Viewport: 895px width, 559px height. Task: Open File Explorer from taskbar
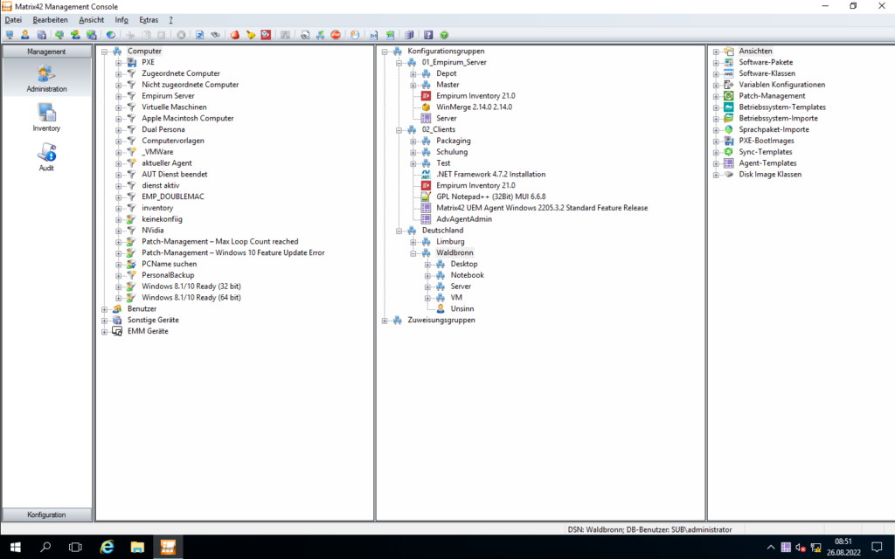pos(137,547)
